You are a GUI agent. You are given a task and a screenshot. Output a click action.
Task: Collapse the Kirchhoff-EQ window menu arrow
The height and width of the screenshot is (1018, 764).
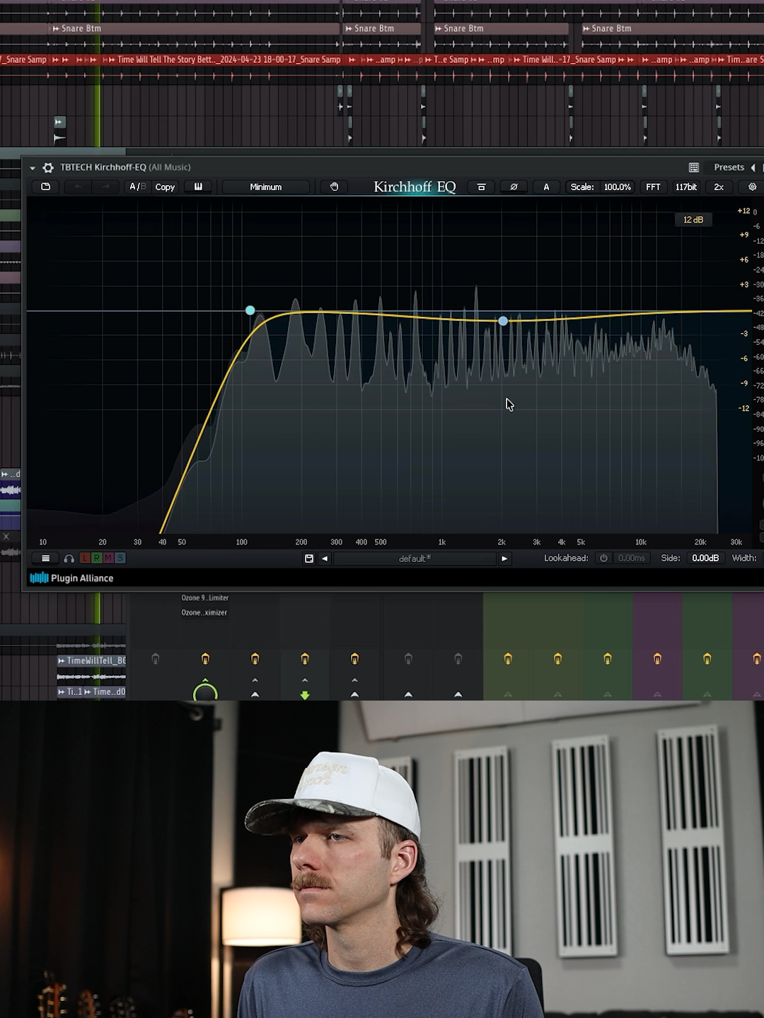[x=33, y=168]
